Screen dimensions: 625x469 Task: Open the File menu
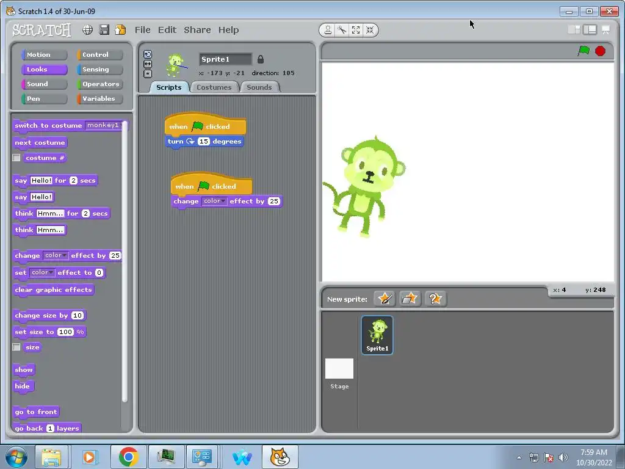pos(143,30)
